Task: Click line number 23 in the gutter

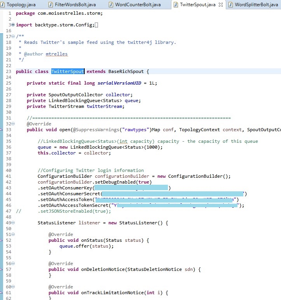Action: pos(9,71)
